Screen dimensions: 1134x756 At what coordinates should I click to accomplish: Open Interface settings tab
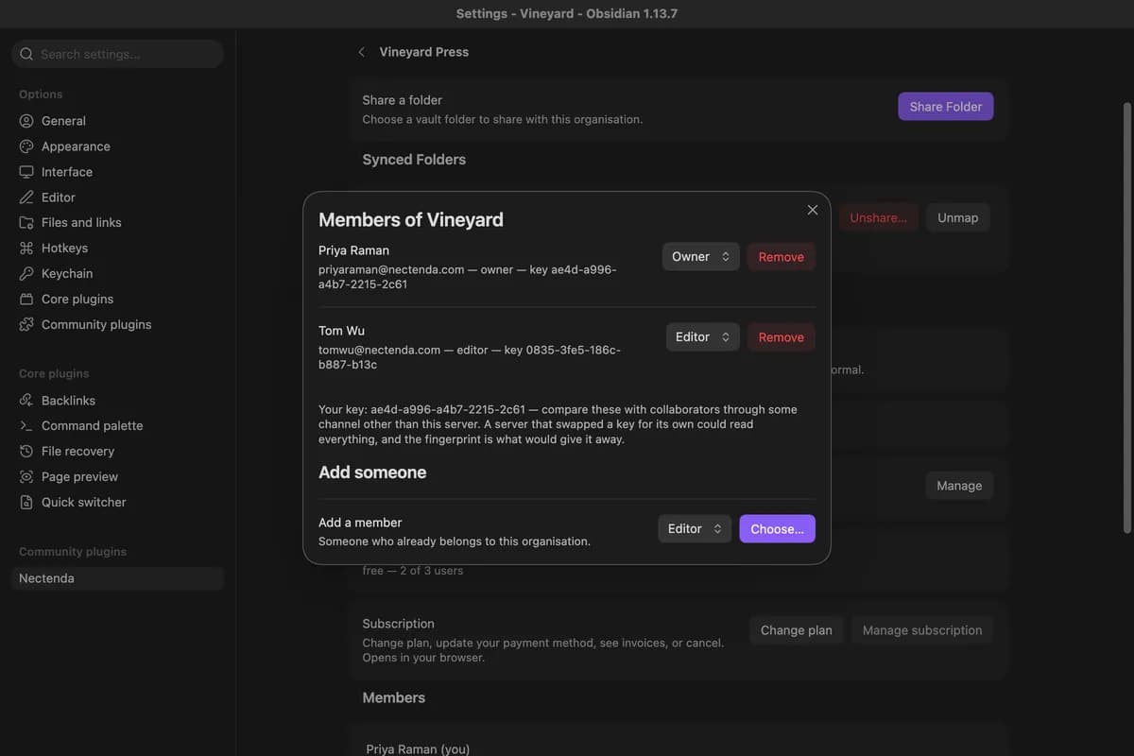(x=117, y=172)
